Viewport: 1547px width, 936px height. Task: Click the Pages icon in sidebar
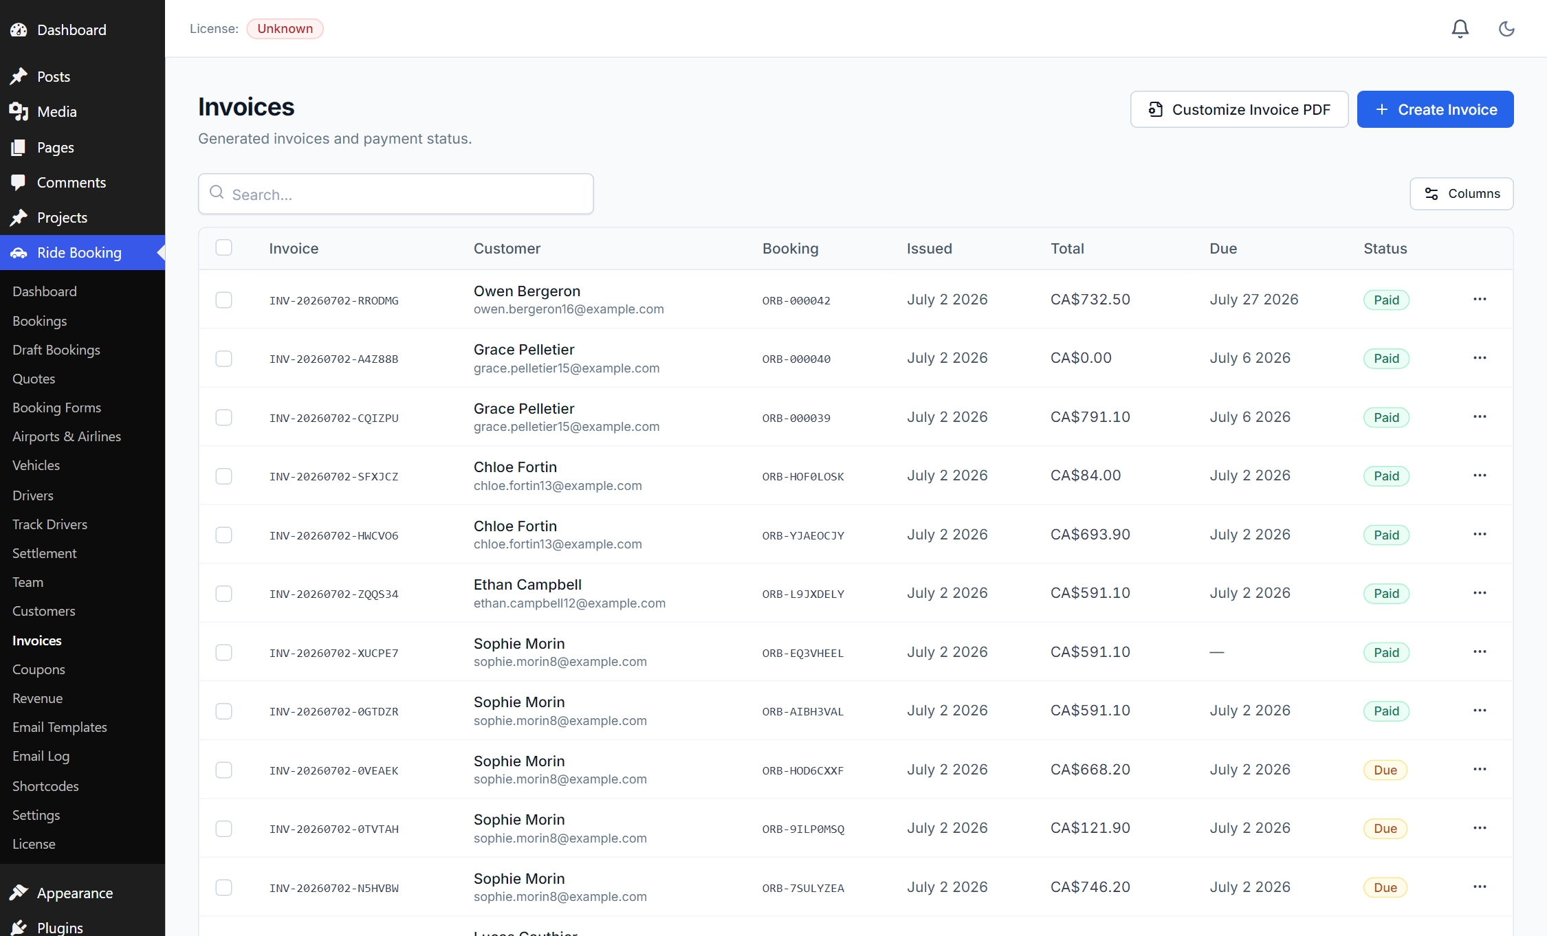pos(19,147)
